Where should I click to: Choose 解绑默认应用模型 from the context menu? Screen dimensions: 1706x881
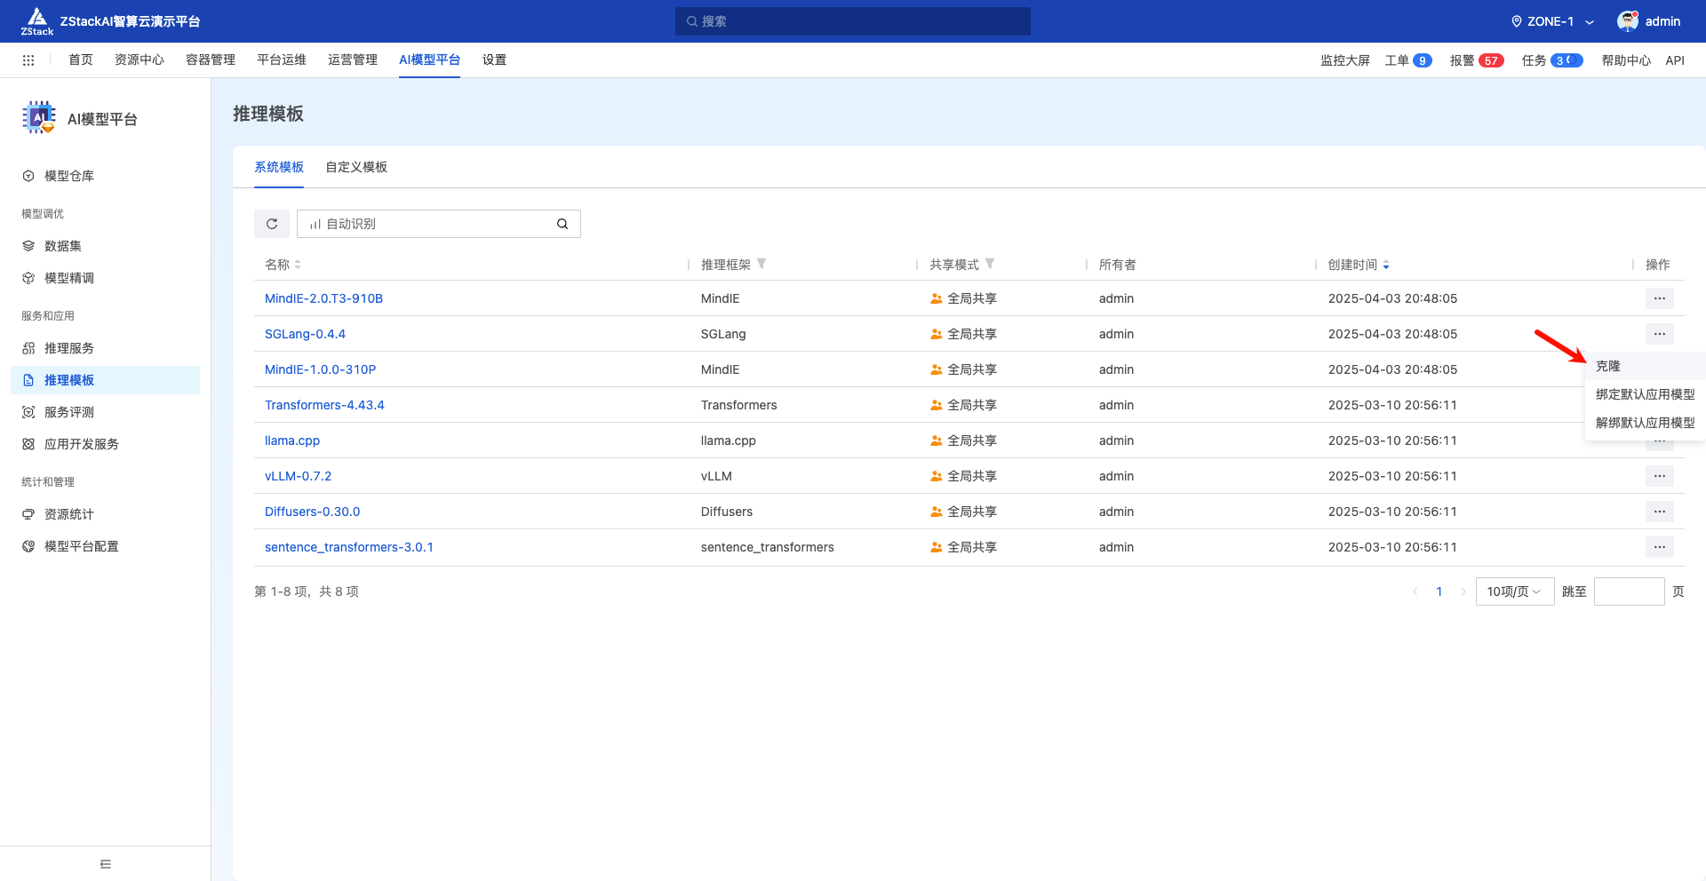1645,423
